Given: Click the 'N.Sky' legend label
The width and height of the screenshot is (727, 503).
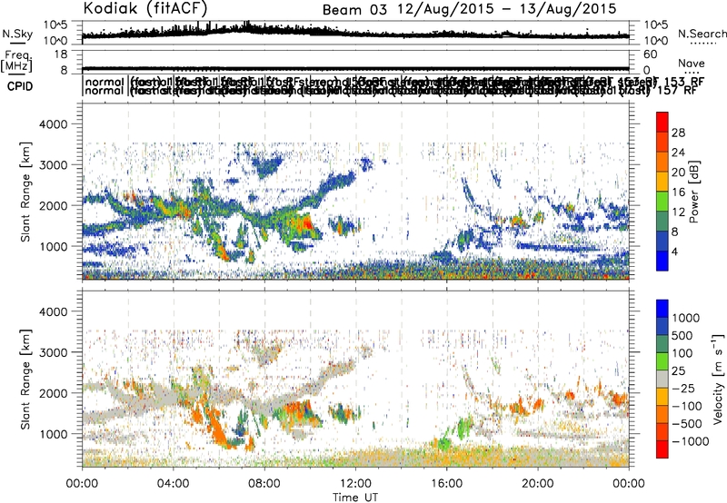Looking at the screenshot, I should tap(17, 34).
